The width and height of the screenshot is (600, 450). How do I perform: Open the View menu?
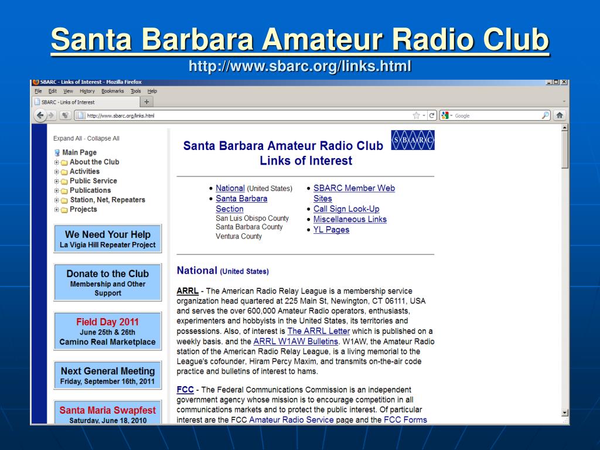(x=68, y=91)
